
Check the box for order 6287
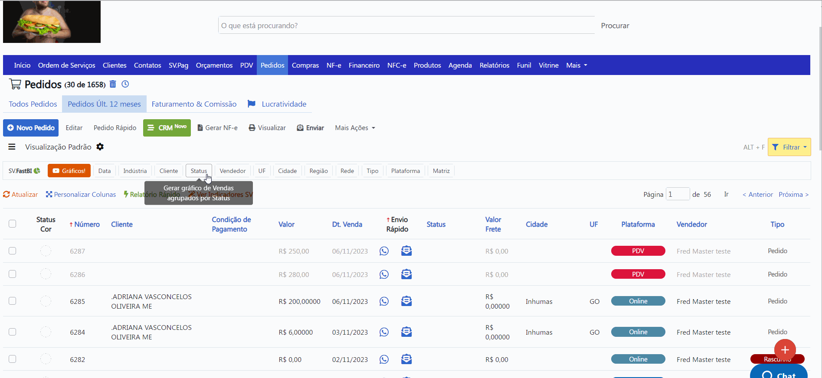pos(13,251)
